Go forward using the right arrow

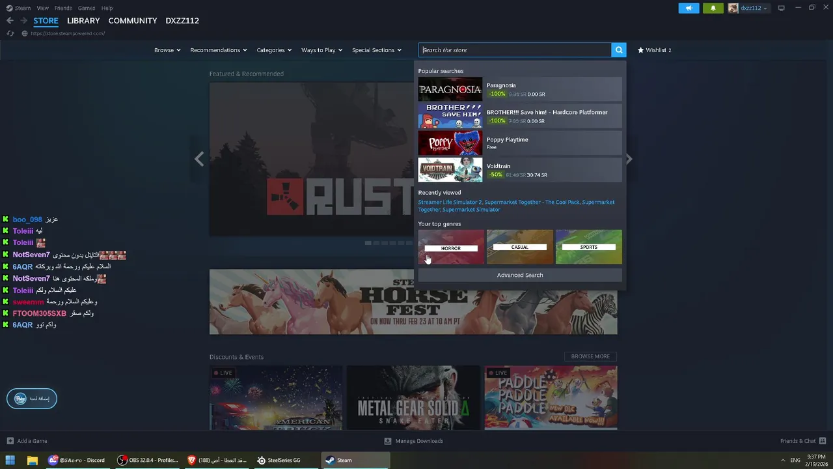pos(23,21)
